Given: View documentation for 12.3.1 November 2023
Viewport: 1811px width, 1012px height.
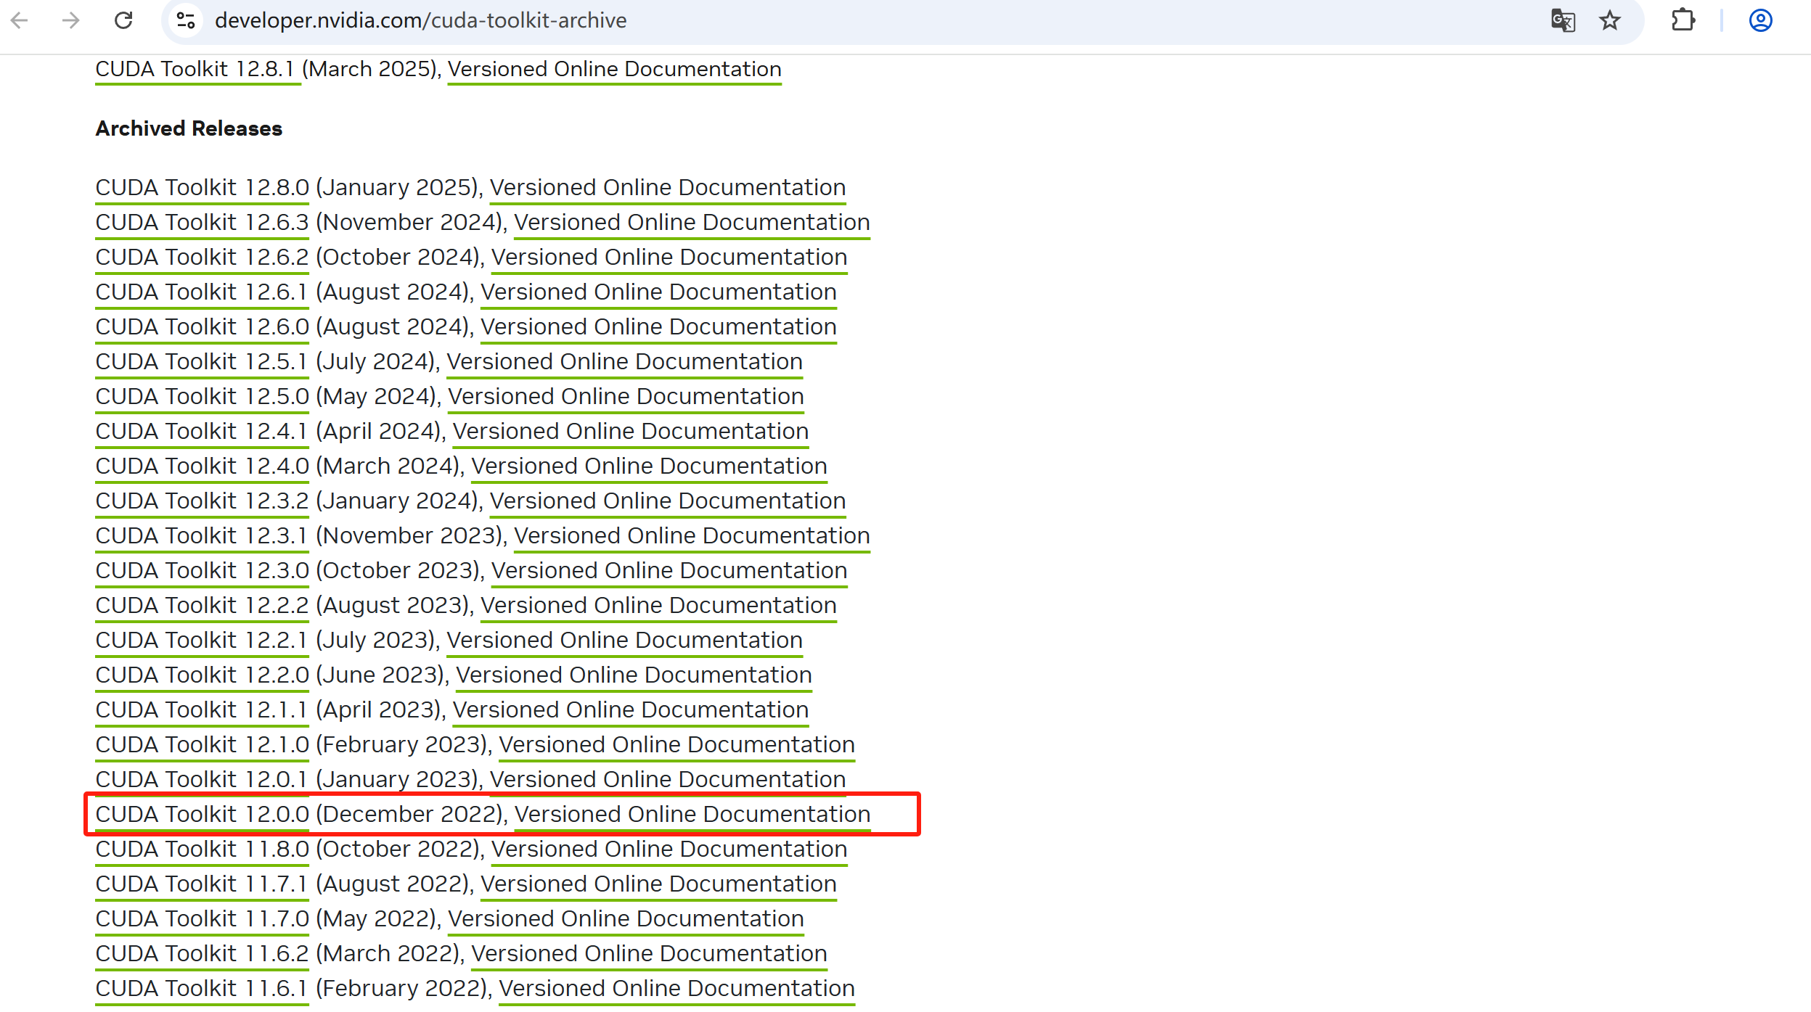Looking at the screenshot, I should (x=691, y=535).
